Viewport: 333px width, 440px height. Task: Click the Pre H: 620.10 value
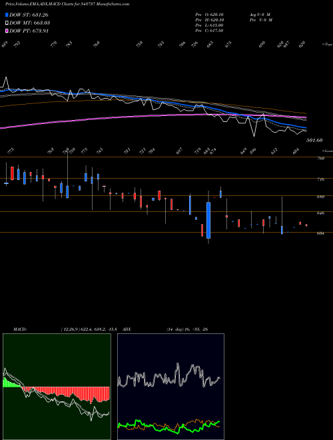pyautogui.click(x=209, y=20)
